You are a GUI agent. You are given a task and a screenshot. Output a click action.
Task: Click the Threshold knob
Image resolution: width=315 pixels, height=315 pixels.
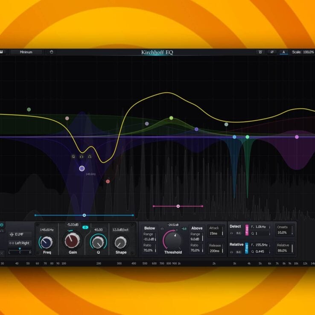pyautogui.click(x=173, y=240)
